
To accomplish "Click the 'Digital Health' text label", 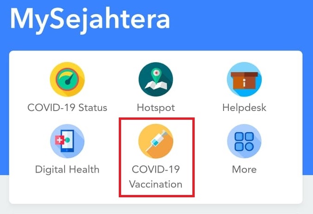I will [x=67, y=169].
